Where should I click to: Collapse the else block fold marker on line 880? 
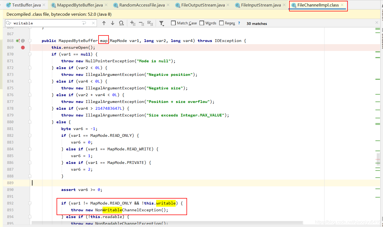coord(30,122)
